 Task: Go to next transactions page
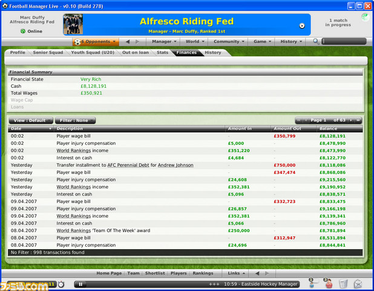(350, 121)
